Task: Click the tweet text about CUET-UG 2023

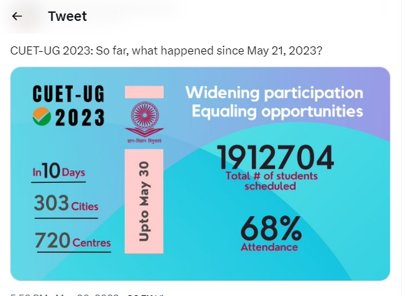Action: pos(166,52)
